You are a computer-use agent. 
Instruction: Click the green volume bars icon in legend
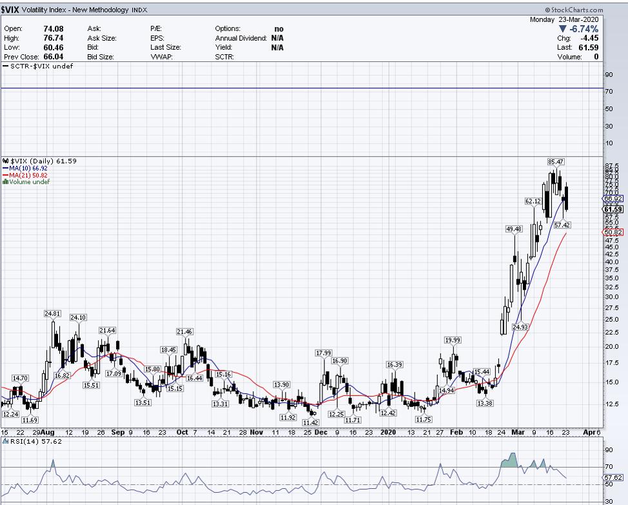coord(5,182)
